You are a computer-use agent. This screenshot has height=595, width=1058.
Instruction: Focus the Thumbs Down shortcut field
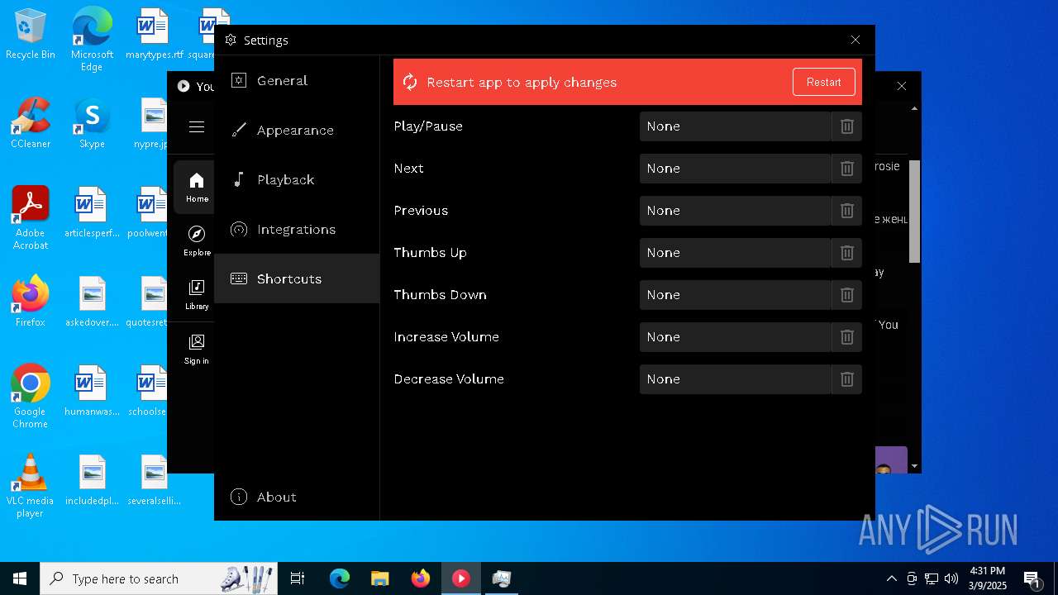735,295
